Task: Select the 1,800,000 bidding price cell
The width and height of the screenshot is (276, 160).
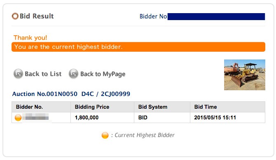Action: tap(102, 118)
